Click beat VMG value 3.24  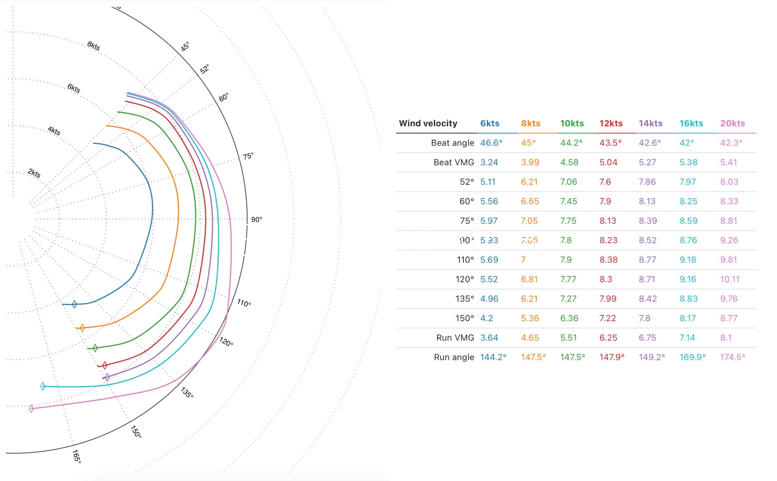[x=489, y=162]
